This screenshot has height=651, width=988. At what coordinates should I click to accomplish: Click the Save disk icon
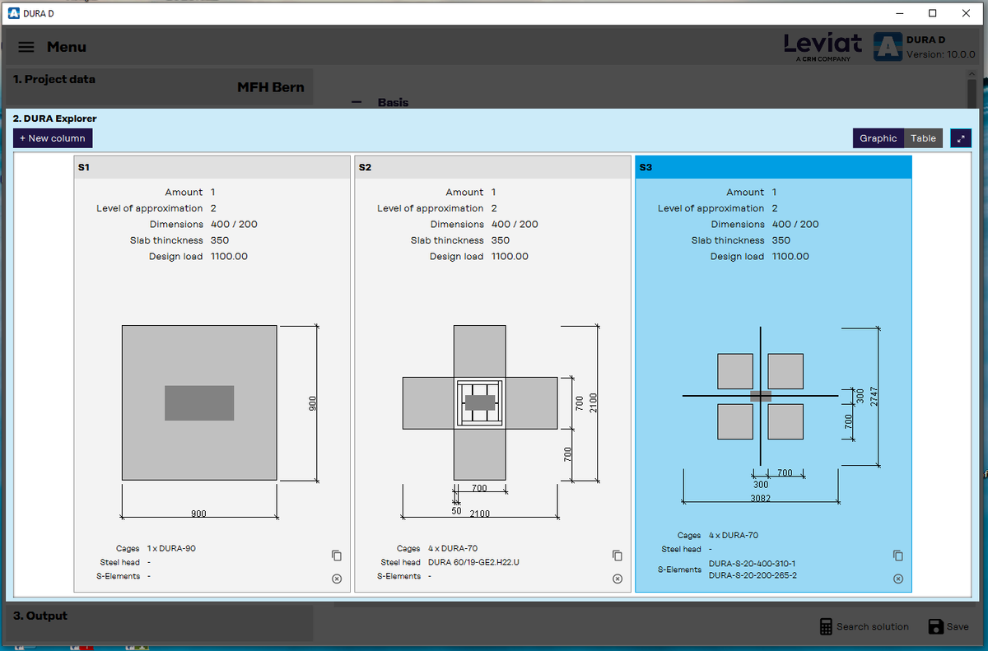[936, 626]
